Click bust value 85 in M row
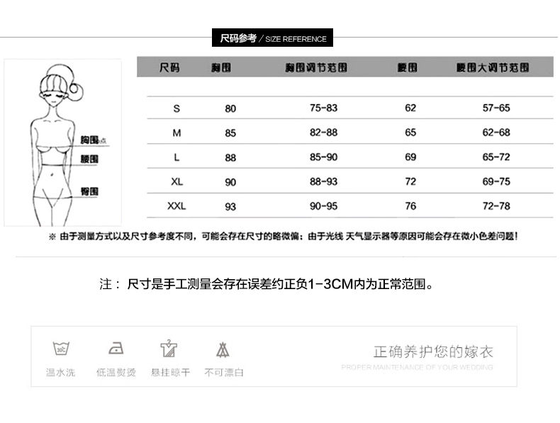560x423 pixels. tap(230, 133)
